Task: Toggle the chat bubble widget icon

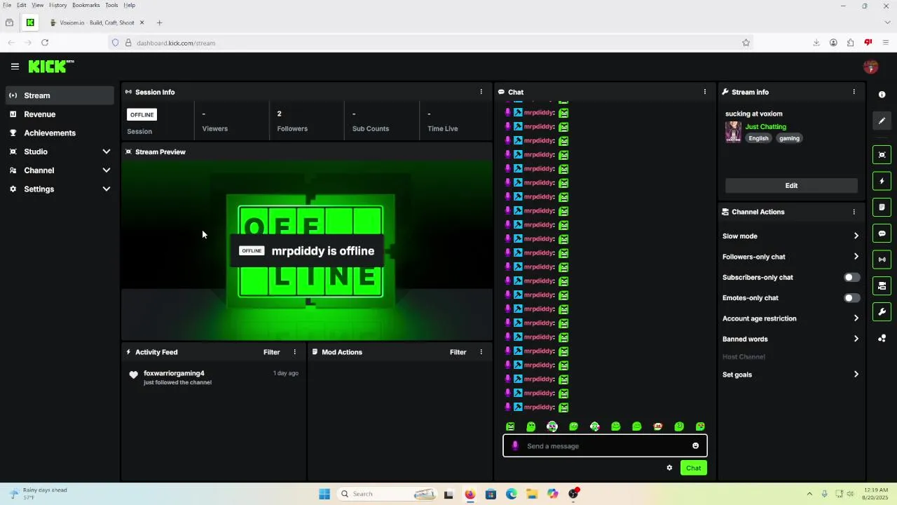Action: pos(882,234)
